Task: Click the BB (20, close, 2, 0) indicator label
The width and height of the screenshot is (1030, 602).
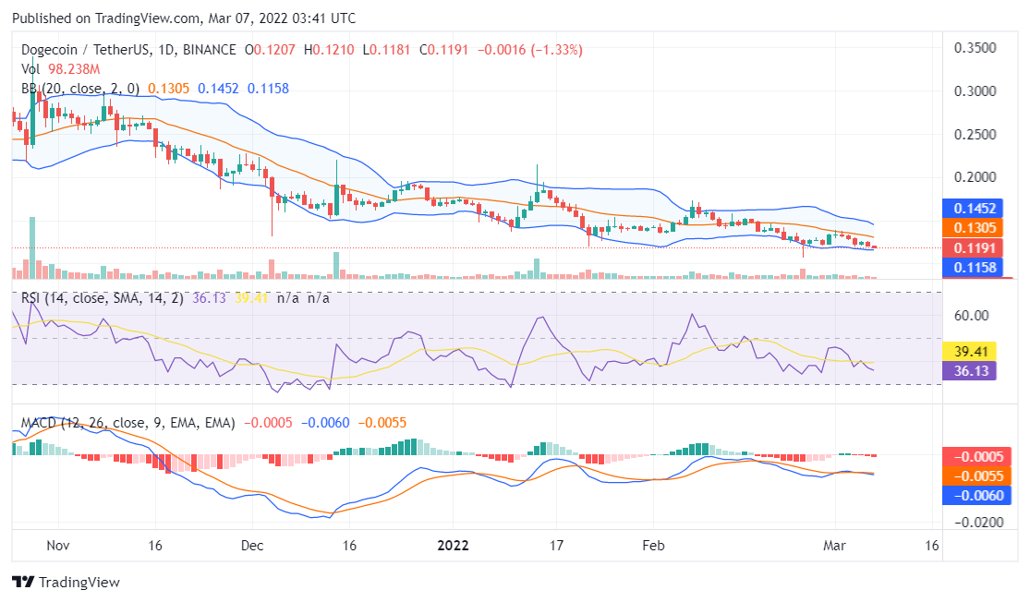Action: click(x=80, y=89)
